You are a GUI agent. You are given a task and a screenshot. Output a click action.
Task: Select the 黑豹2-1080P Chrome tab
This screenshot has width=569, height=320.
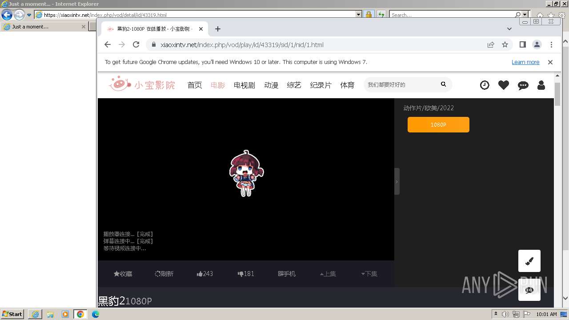[x=155, y=29]
